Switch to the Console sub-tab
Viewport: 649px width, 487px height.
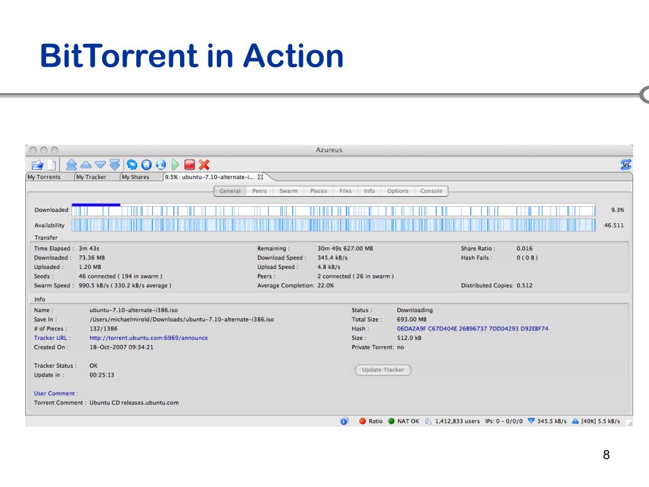coord(431,191)
